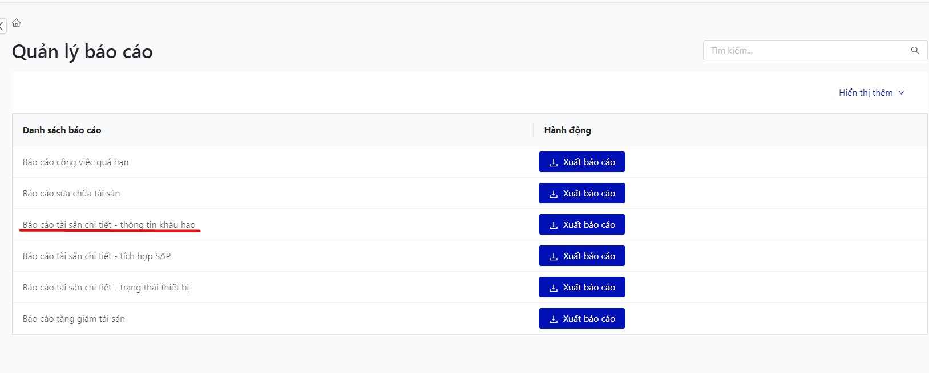The height and width of the screenshot is (373, 929).
Task: Select 'Báo cáo công việc quá hạn' row text
Action: [x=75, y=162]
